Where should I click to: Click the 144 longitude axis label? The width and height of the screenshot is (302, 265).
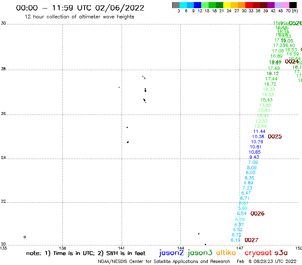coord(180,248)
